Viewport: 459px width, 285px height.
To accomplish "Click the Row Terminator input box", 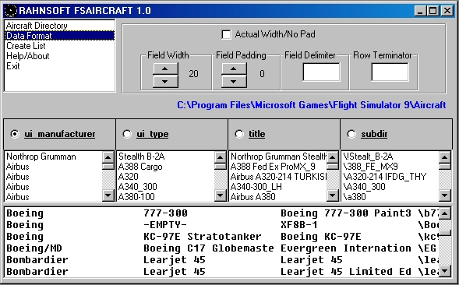I will click(x=390, y=72).
